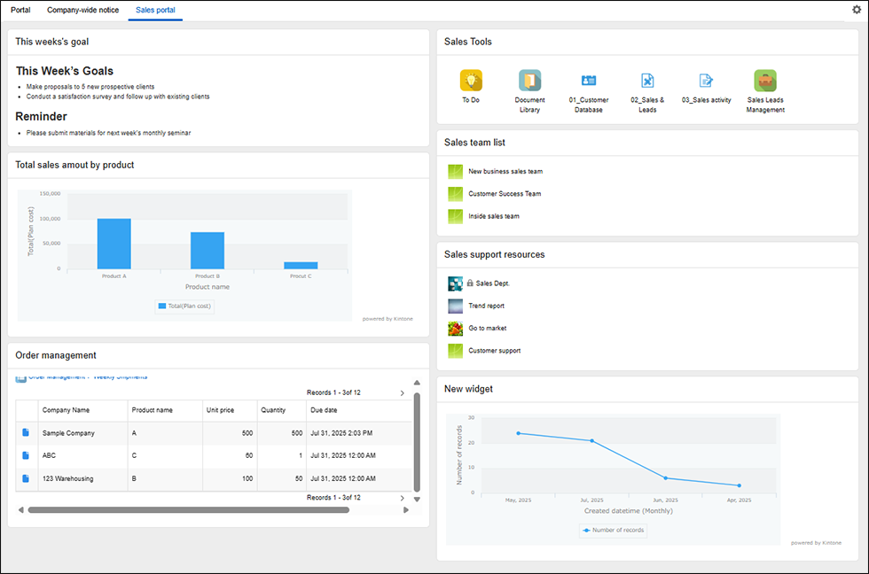Screen dimensions: 869x574
Task: Toggle the Number of records chart legend
Action: [x=613, y=530]
